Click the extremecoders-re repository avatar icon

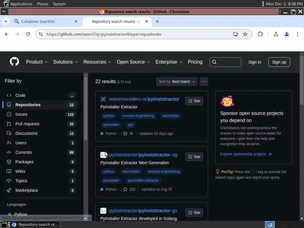103,99
